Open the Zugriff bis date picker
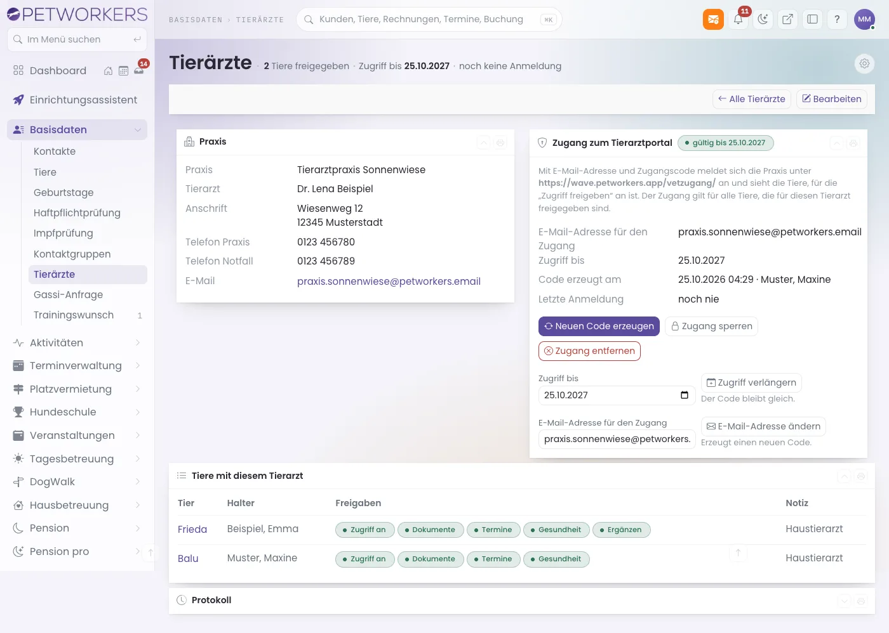 point(685,395)
